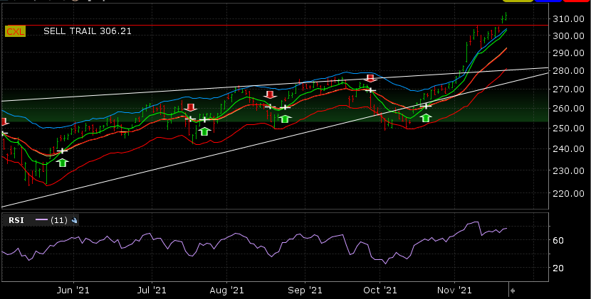Click the green buy arrow in late July
Viewport: 591px width, 299px height.
click(204, 131)
